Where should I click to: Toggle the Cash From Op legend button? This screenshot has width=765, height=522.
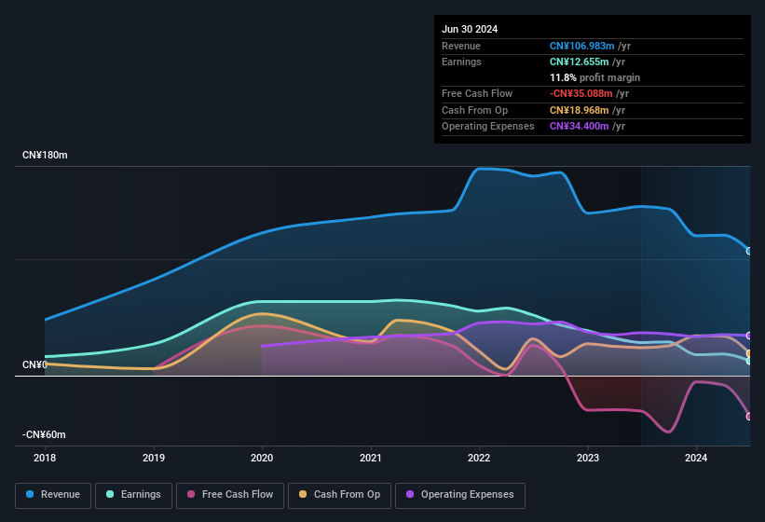tap(339, 495)
